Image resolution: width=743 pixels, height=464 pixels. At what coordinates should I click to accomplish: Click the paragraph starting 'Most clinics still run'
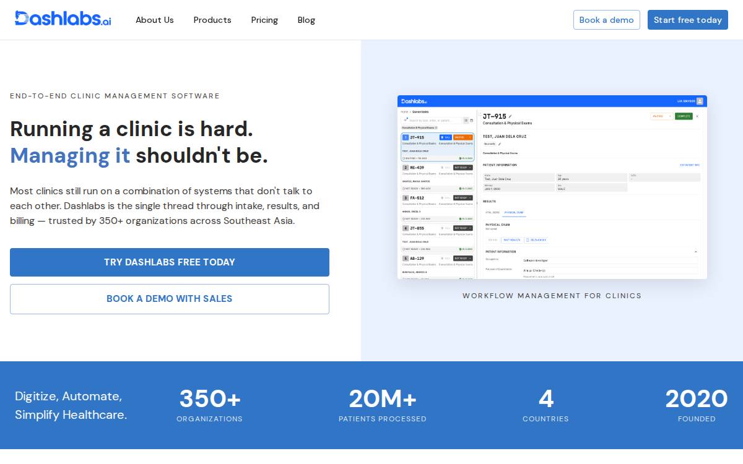(165, 206)
